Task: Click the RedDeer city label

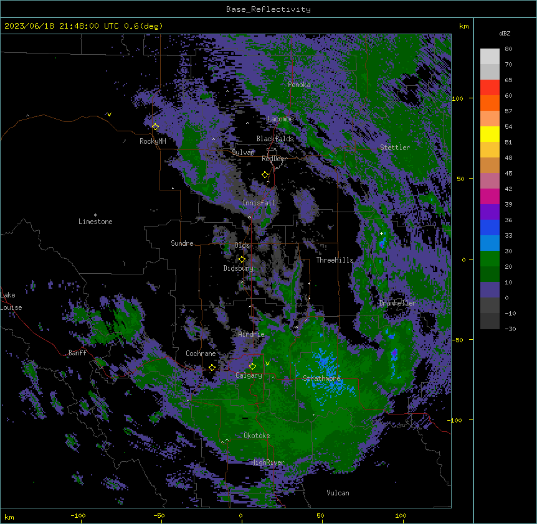Action: (274, 159)
